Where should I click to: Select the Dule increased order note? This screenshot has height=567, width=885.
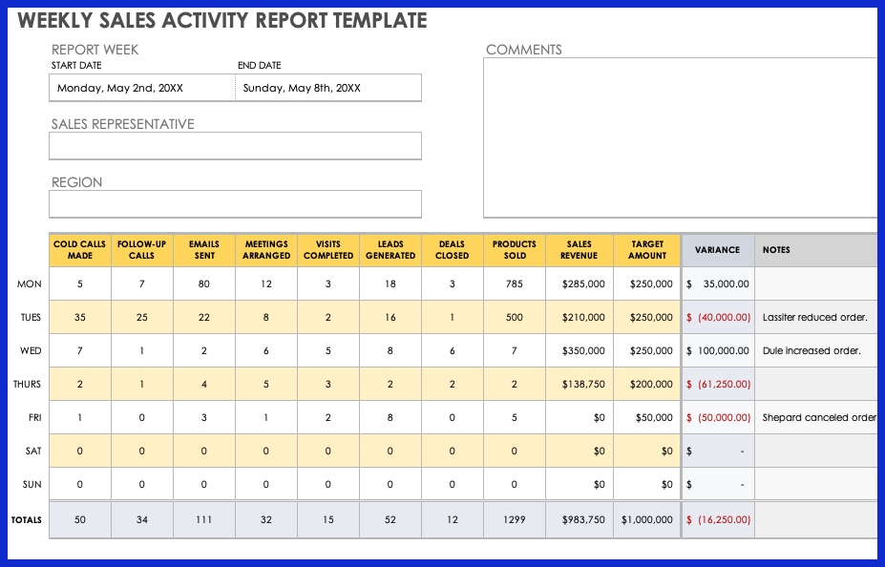point(811,351)
